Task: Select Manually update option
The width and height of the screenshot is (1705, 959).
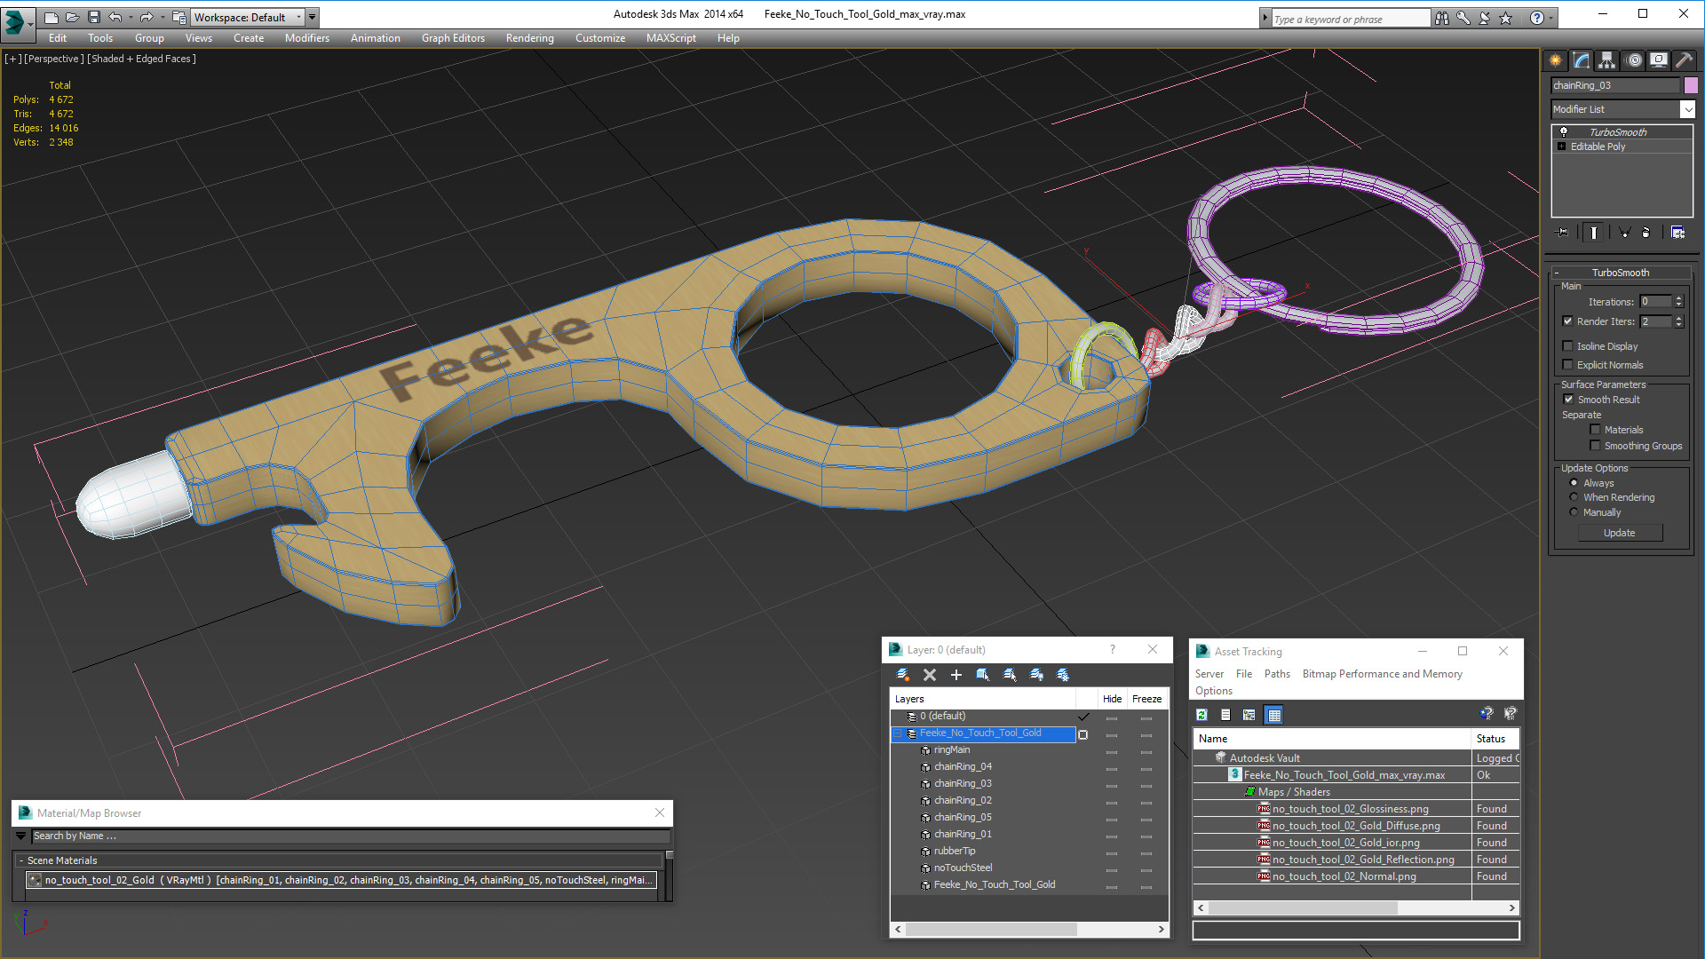Action: pyautogui.click(x=1574, y=512)
